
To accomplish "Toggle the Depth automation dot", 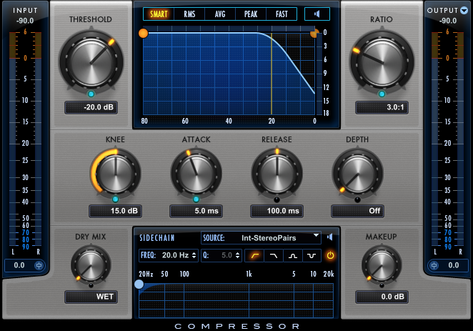I will 357,199.
